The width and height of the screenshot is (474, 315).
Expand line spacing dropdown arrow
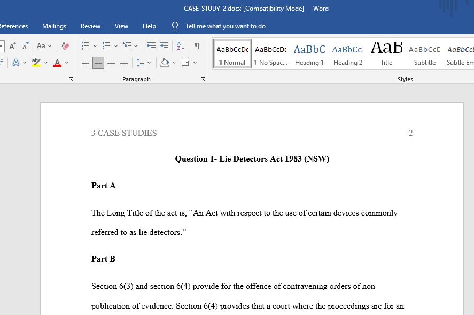(x=149, y=63)
